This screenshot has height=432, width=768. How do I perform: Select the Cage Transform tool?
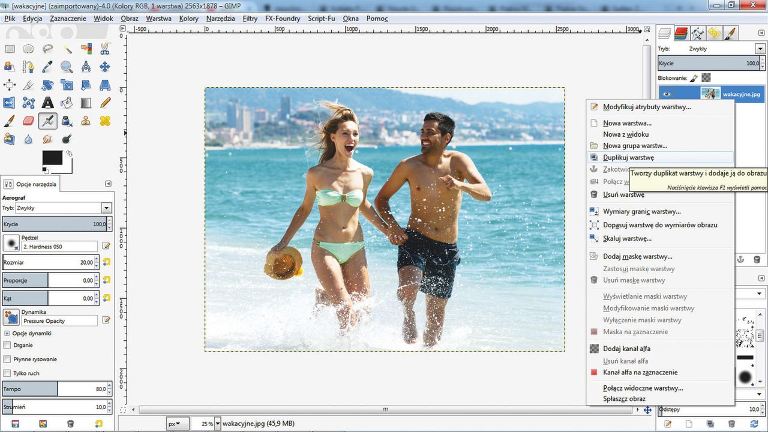point(28,103)
